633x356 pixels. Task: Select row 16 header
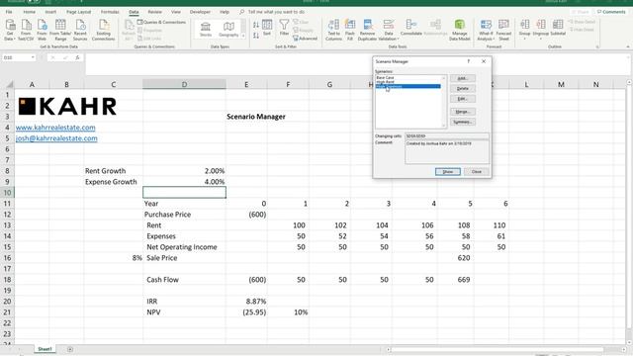(7, 258)
